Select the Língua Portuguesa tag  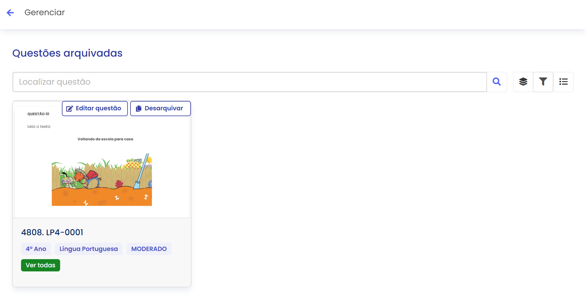click(x=89, y=249)
